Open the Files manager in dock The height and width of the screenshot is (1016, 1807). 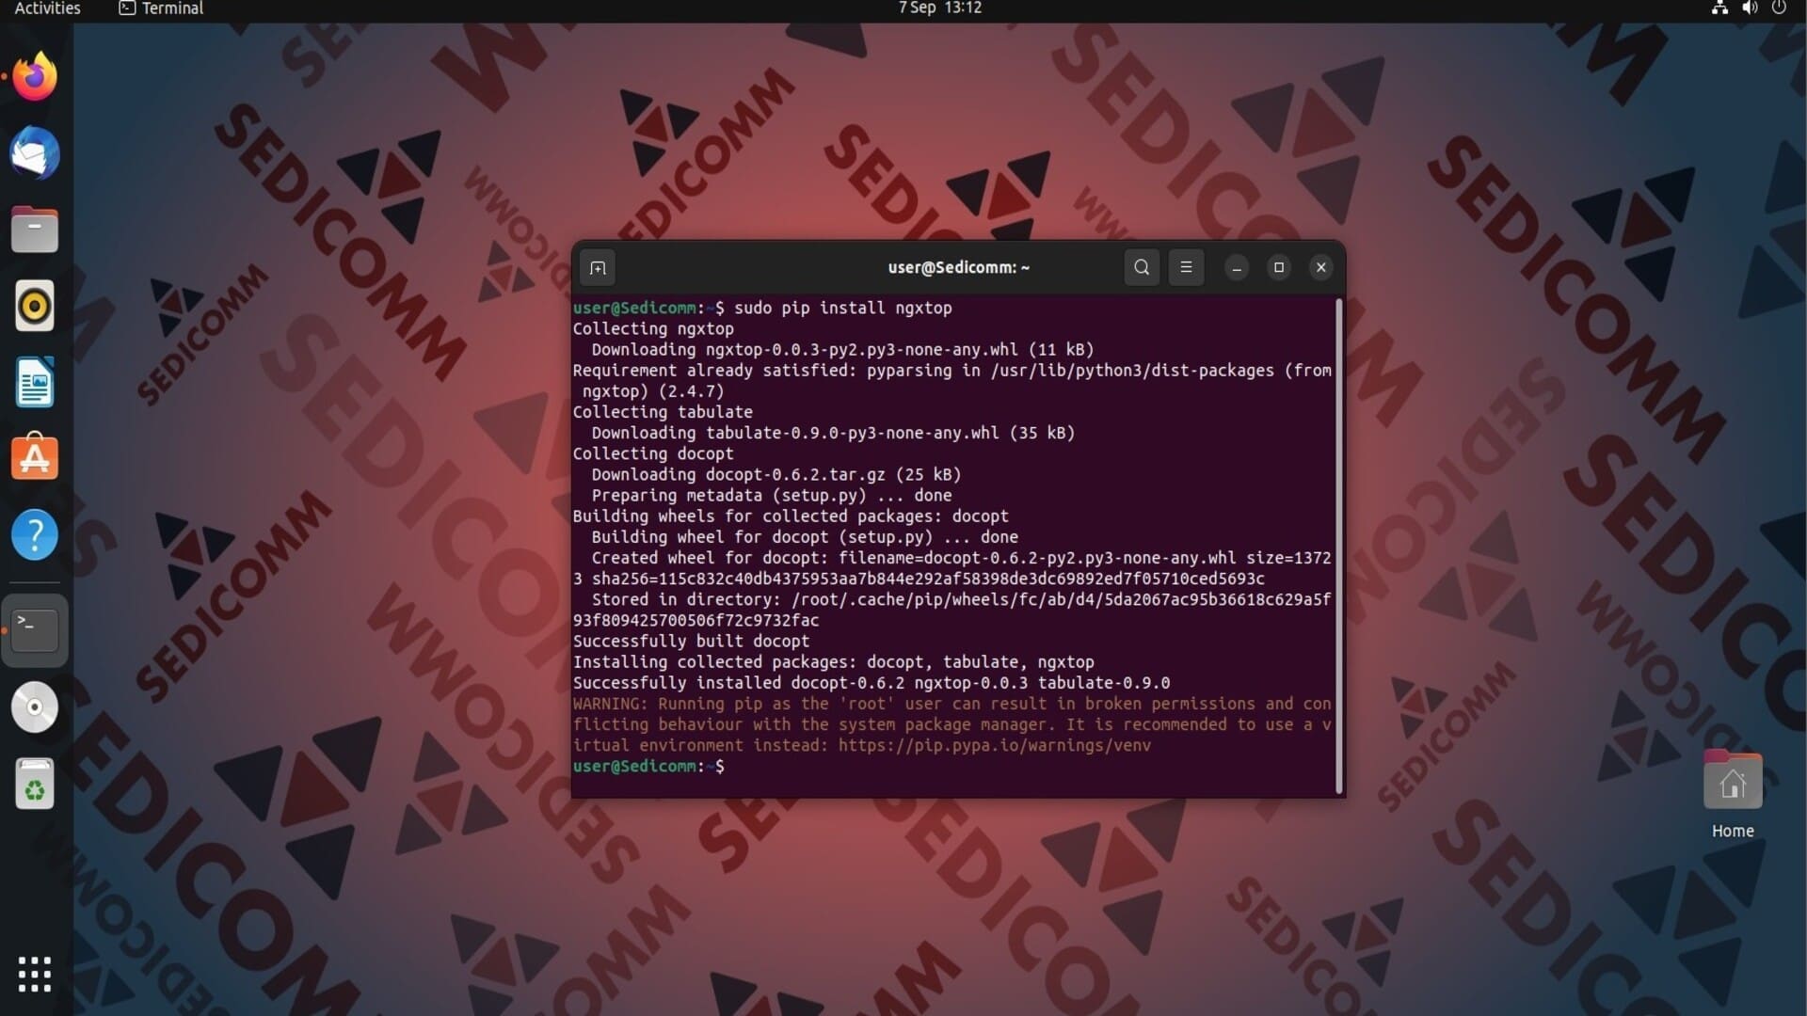[35, 230]
